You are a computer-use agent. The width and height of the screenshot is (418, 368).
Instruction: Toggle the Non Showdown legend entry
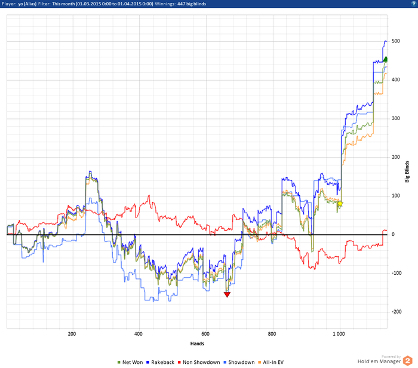tap(199, 362)
